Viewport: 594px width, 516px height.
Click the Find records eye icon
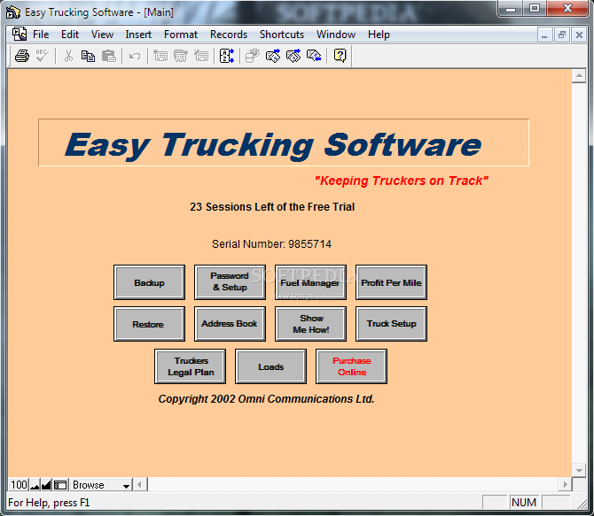(253, 56)
